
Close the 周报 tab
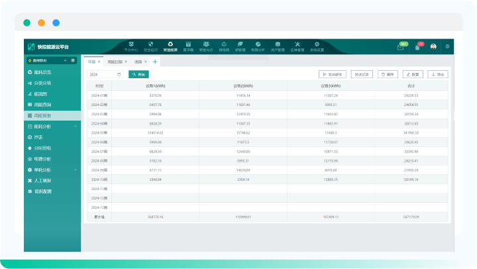point(146,62)
